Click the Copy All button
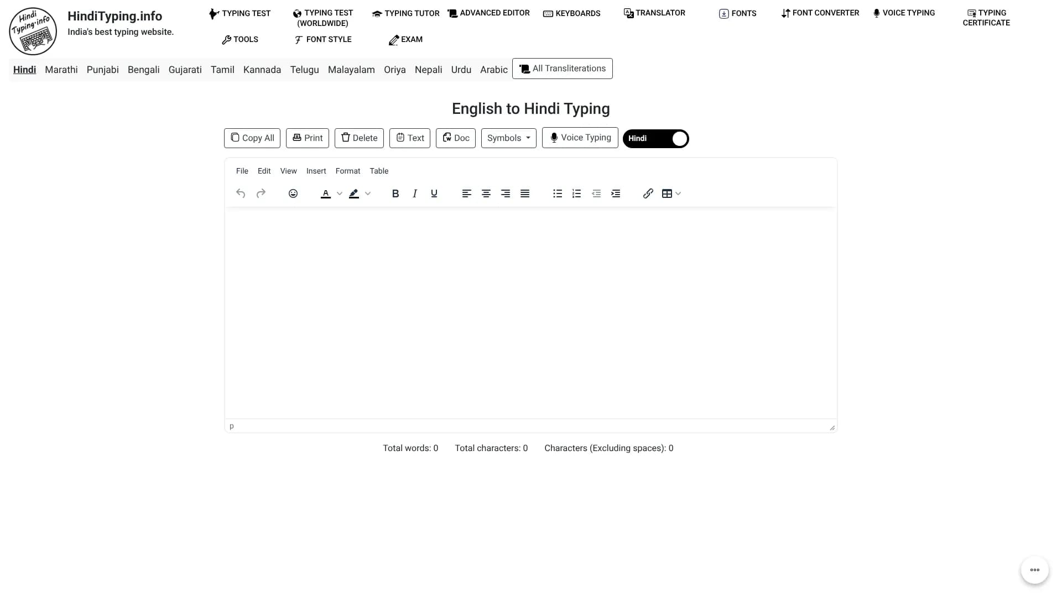The width and height of the screenshot is (1062, 597). [x=252, y=138]
